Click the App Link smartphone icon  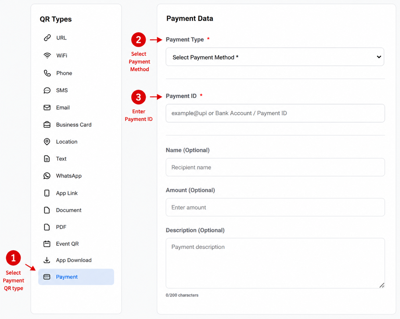click(x=47, y=193)
